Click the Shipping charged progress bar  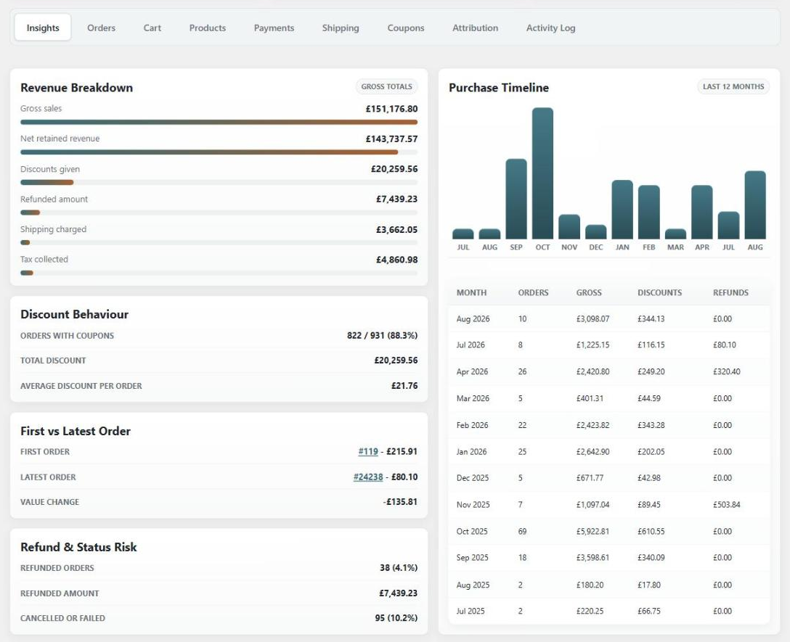point(219,243)
